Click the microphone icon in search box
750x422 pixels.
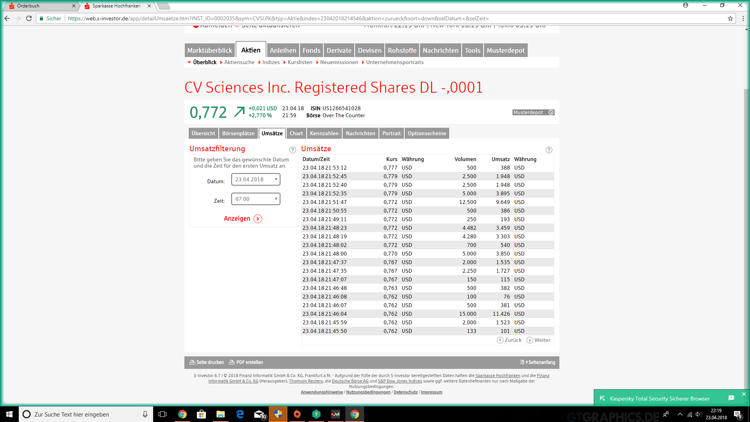point(145,414)
